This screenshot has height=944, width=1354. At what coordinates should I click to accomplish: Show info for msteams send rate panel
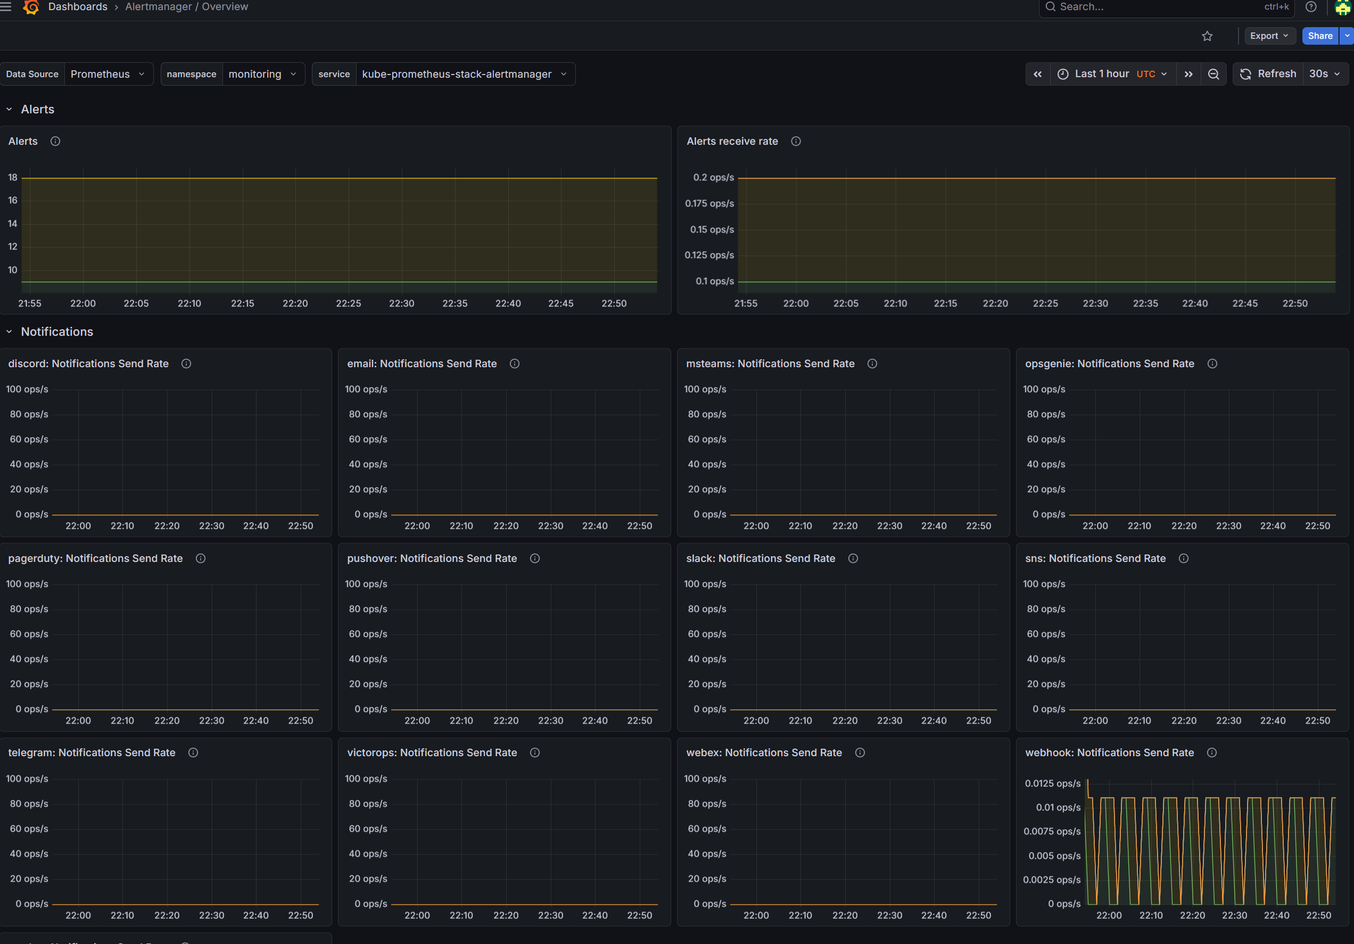(872, 364)
